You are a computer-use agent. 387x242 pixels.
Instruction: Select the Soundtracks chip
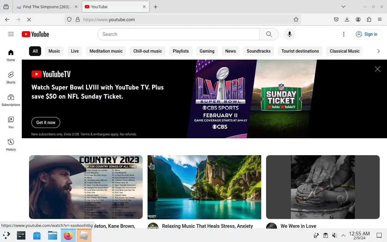click(259, 51)
